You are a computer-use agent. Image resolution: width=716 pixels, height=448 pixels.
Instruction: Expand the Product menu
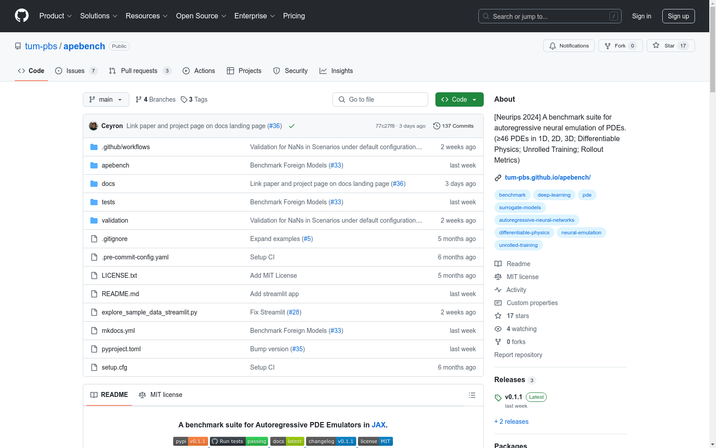55,16
